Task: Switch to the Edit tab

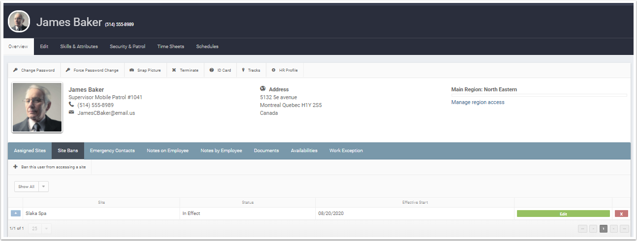Action: tap(44, 47)
